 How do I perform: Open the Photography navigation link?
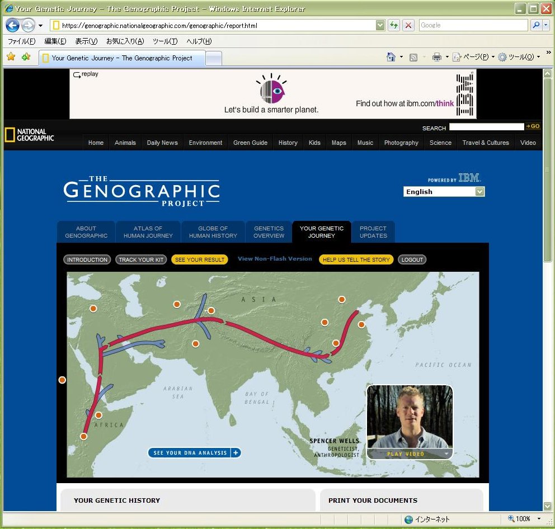401,143
